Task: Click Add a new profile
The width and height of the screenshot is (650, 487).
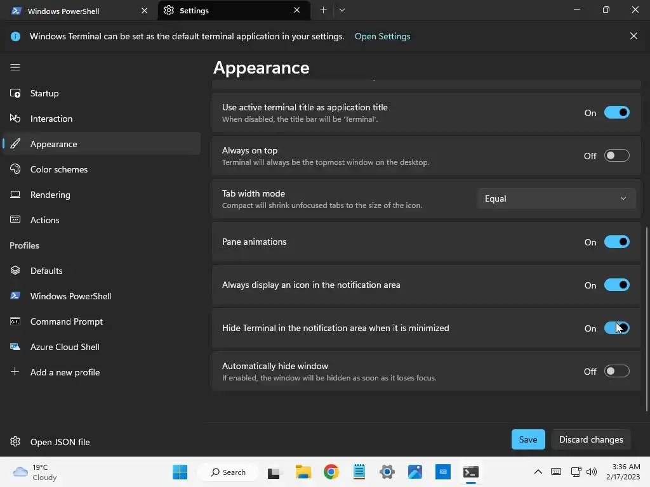Action: 102,372
